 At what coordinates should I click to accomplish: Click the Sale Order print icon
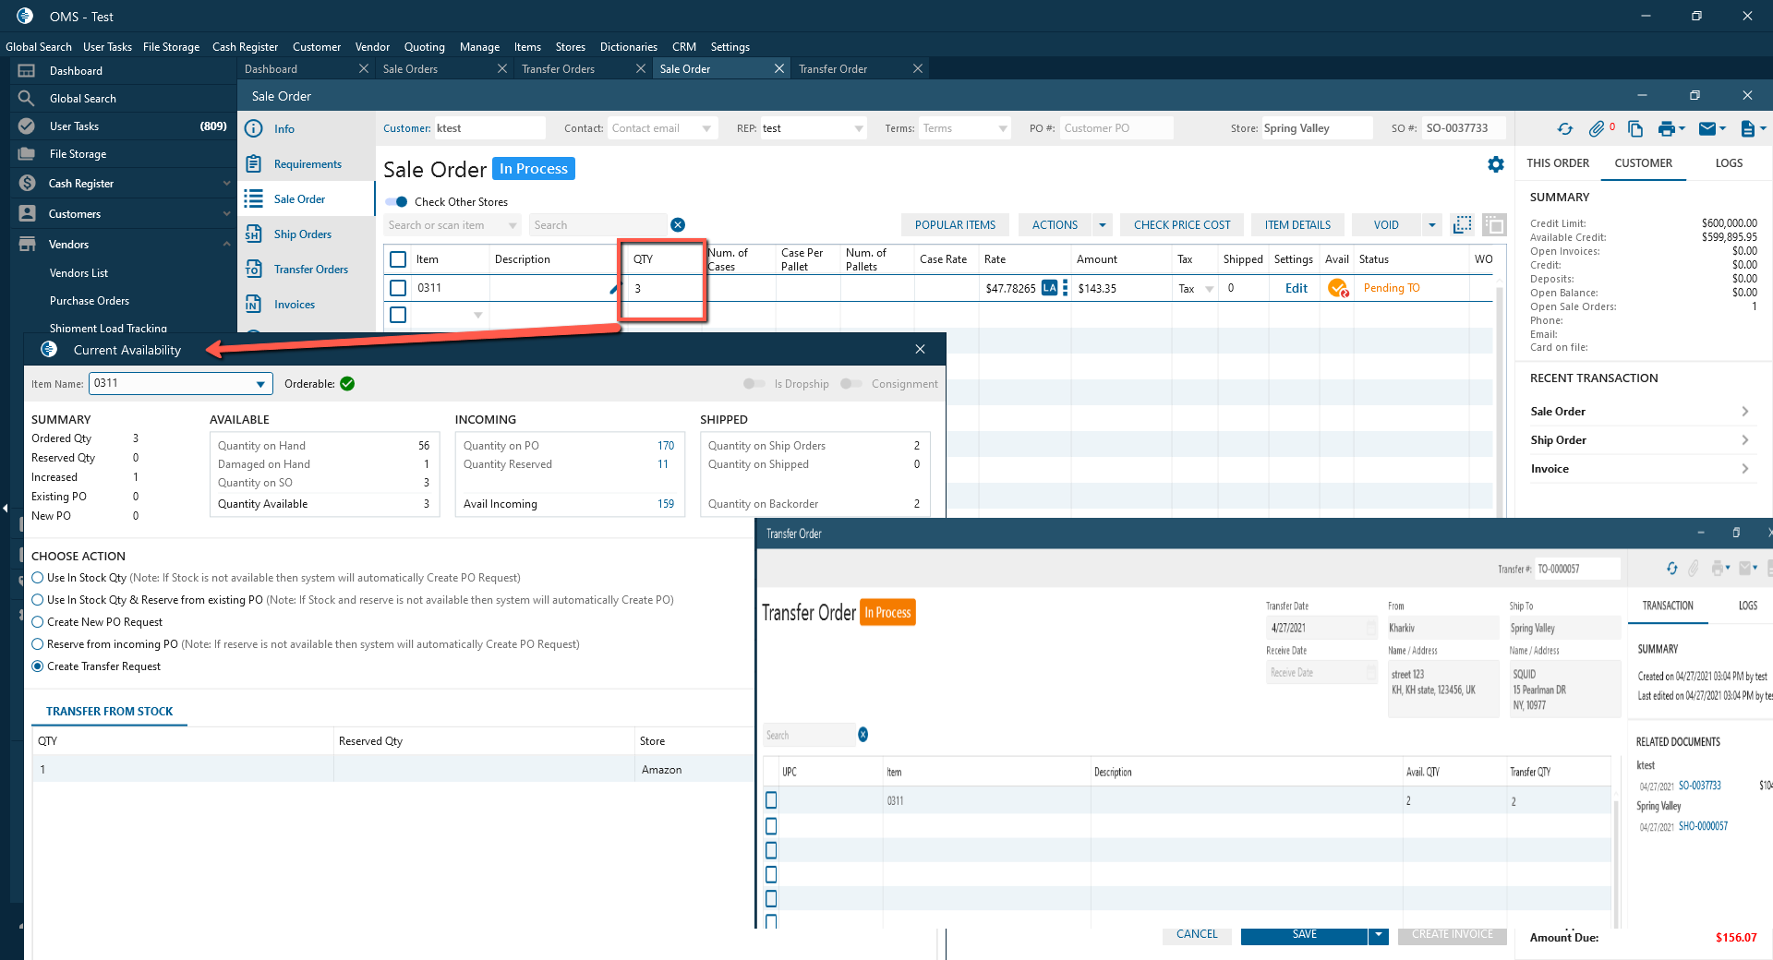[1666, 129]
